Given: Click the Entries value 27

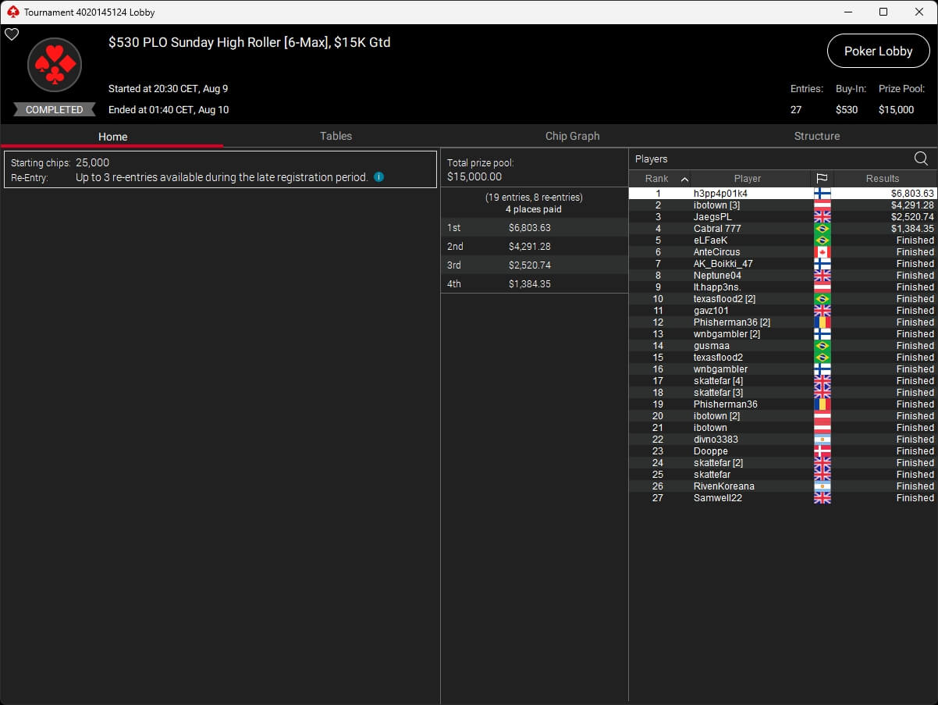Looking at the screenshot, I should 796,110.
